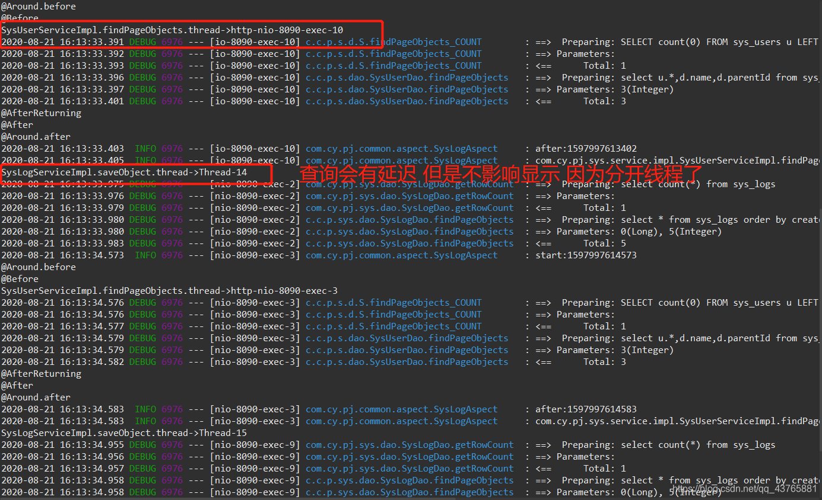This screenshot has height=500, width=822.
Task: Open SysLogAspect logger link in 16:13:33.403 row
Action: [402, 149]
